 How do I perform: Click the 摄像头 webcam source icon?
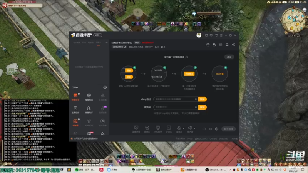[x=147, y=129]
